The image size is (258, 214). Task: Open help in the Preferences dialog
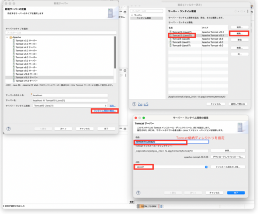click(134, 104)
